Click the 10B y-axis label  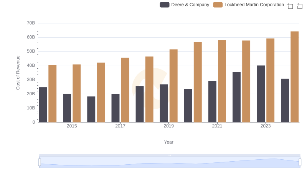click(x=31, y=108)
